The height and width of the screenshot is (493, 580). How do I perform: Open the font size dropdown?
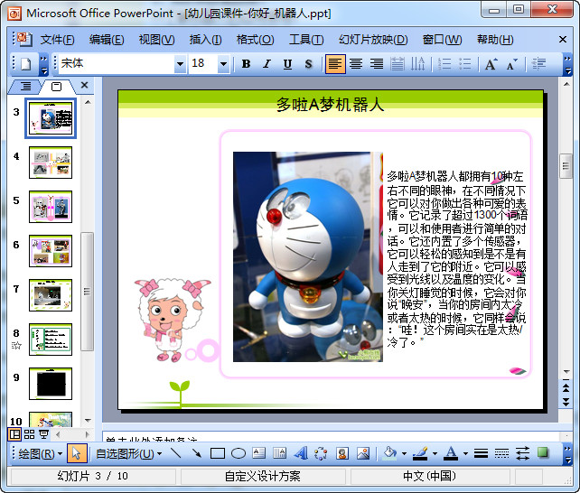point(223,64)
